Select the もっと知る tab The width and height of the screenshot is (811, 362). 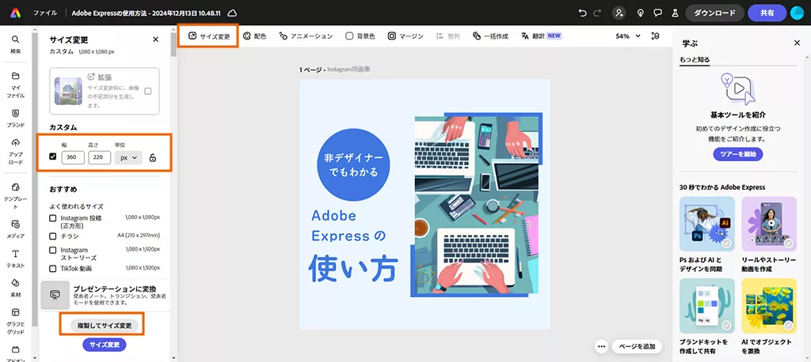pyautogui.click(x=695, y=59)
